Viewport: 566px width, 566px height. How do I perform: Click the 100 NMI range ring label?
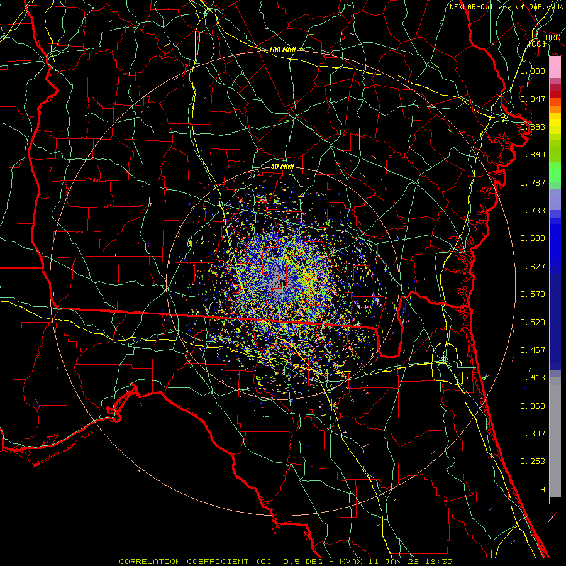[282, 50]
